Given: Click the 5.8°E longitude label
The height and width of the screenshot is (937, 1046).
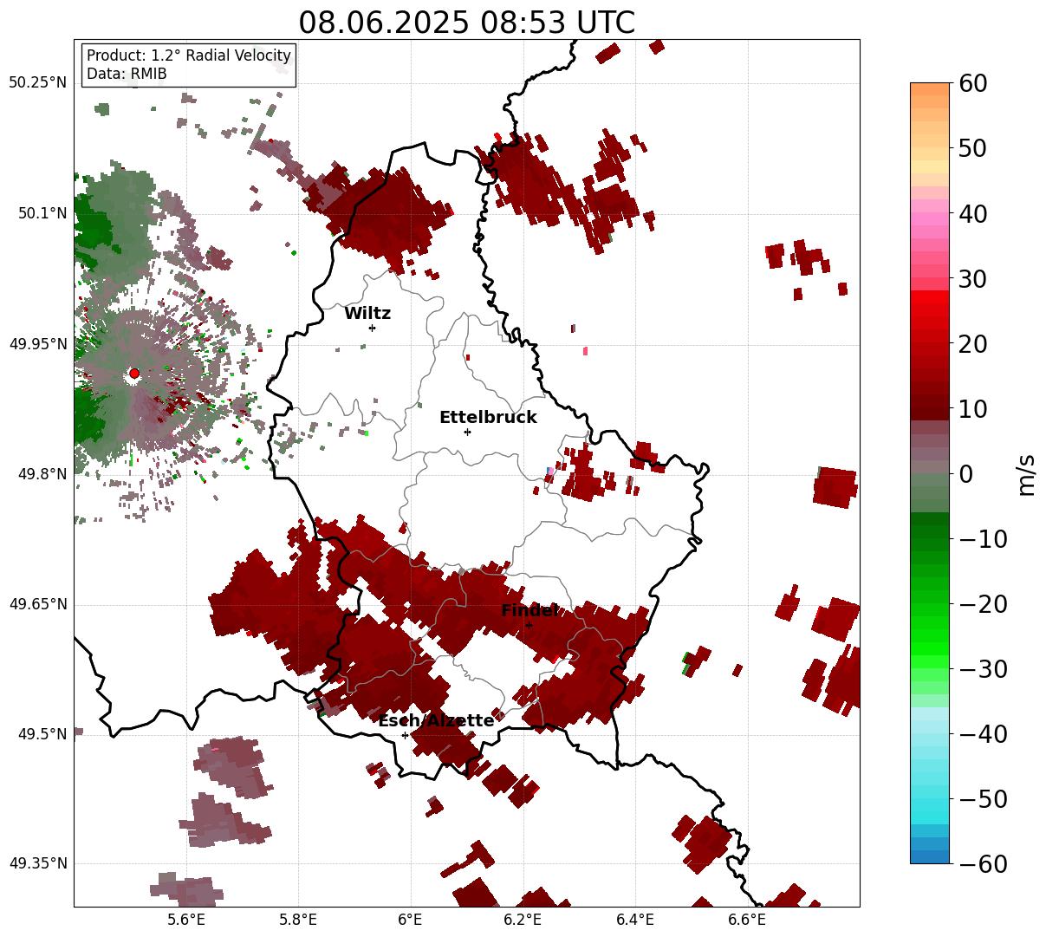Looking at the screenshot, I should tap(298, 921).
